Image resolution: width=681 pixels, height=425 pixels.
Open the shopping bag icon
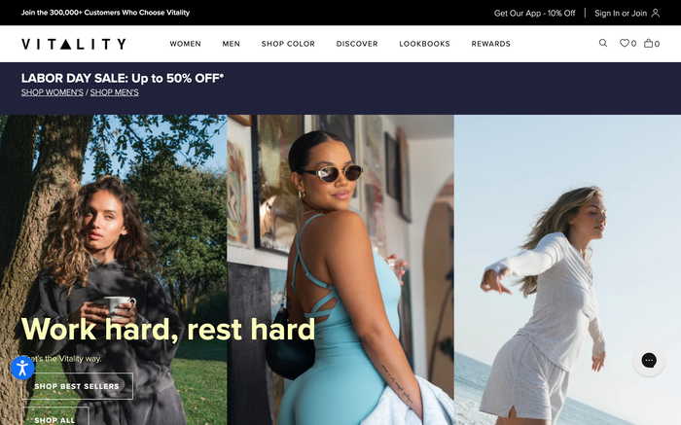(x=649, y=43)
